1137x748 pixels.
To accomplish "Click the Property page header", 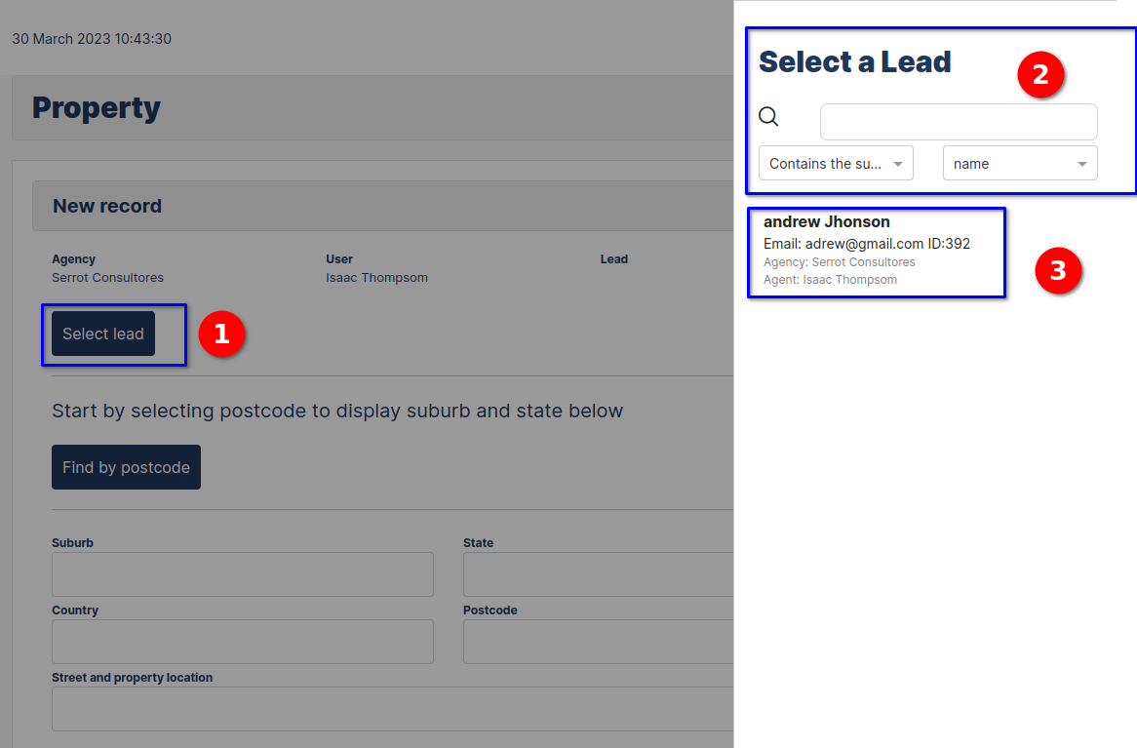I will point(97,107).
